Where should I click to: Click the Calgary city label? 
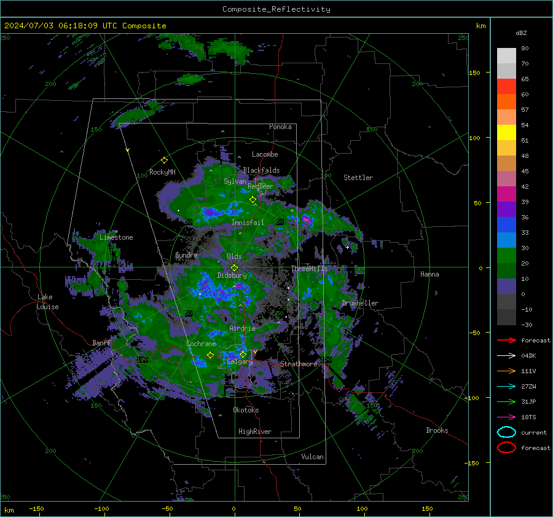click(240, 361)
